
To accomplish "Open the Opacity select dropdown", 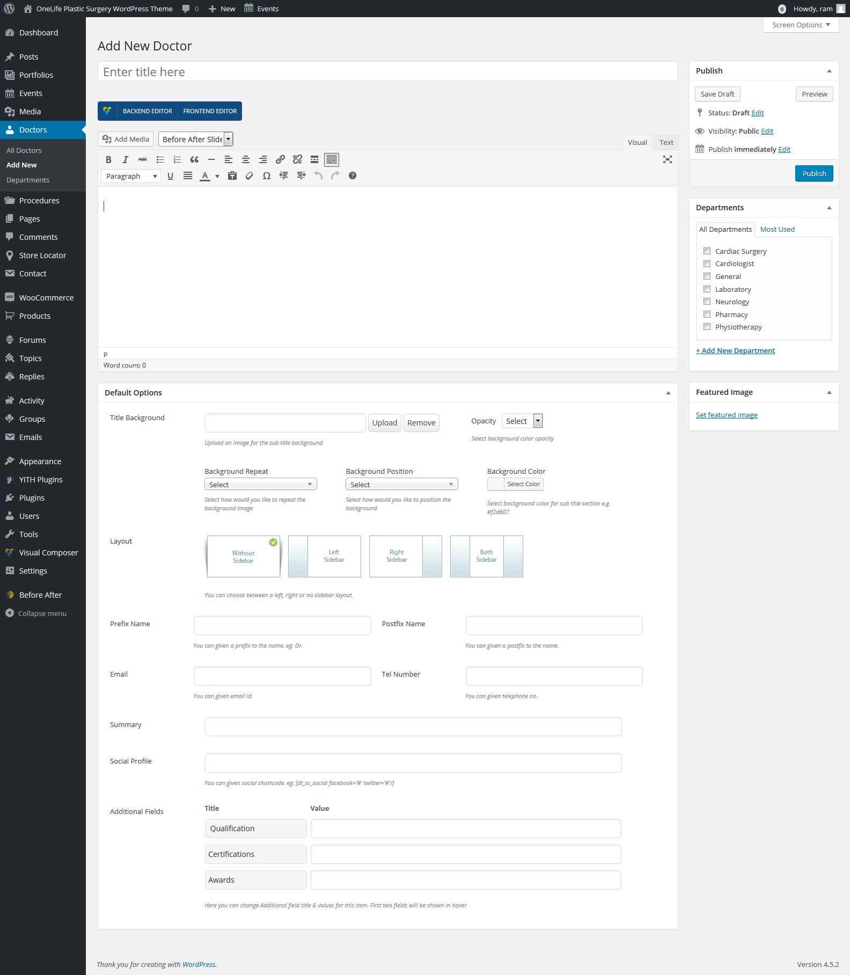I will (x=522, y=421).
